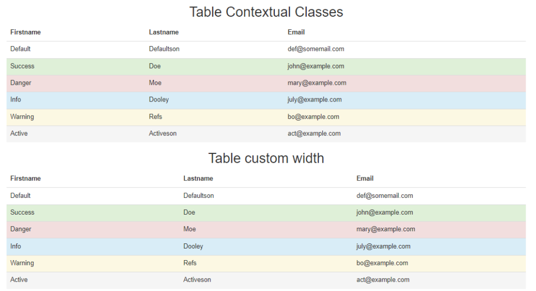Click the Moe cell in the first table

[155, 83]
